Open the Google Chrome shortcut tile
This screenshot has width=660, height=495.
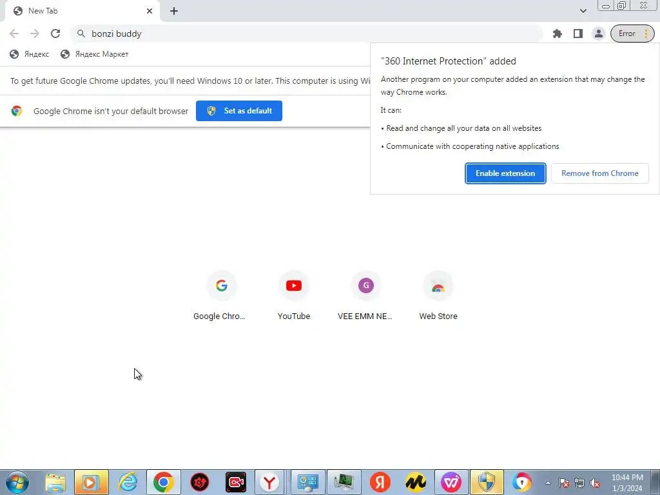[222, 296]
